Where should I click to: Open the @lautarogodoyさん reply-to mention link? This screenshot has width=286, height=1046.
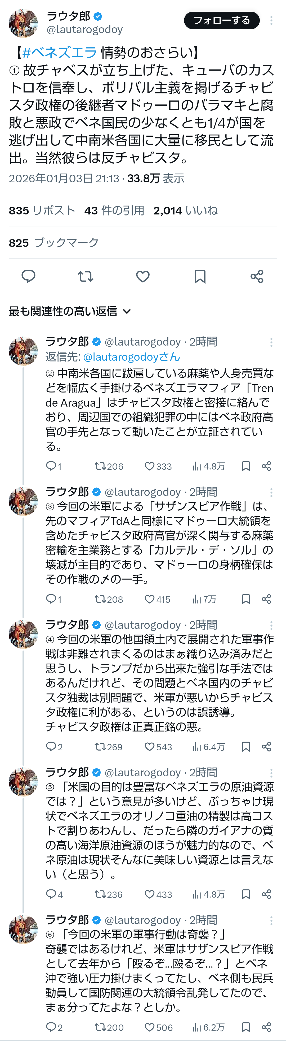pos(131,357)
